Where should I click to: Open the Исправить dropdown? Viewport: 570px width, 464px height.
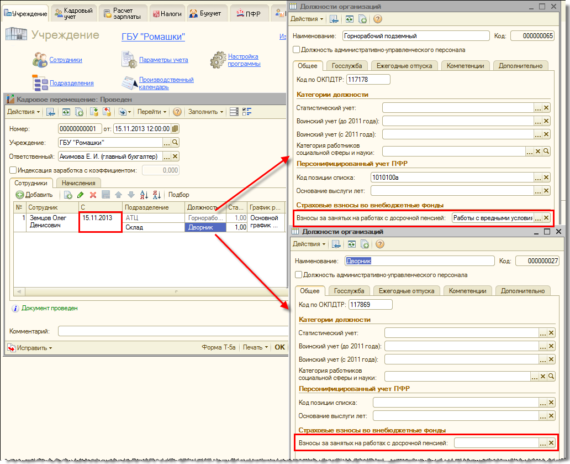click(30, 348)
